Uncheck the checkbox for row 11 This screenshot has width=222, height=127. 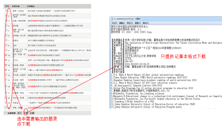point(6,60)
